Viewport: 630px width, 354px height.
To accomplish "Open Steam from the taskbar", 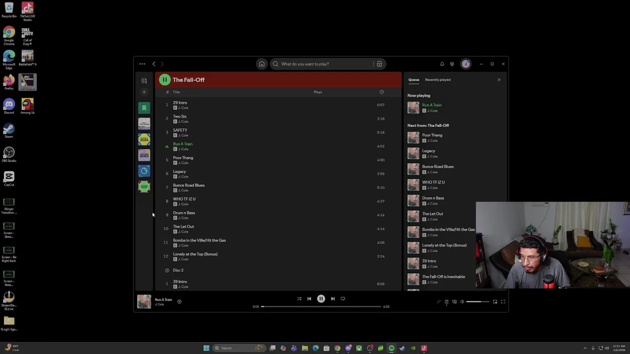I will pos(402,348).
